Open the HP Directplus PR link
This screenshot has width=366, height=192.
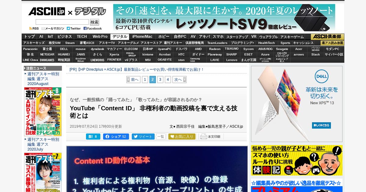[137, 69]
